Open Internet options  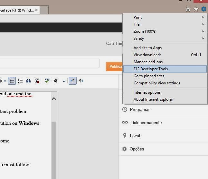[165, 92]
